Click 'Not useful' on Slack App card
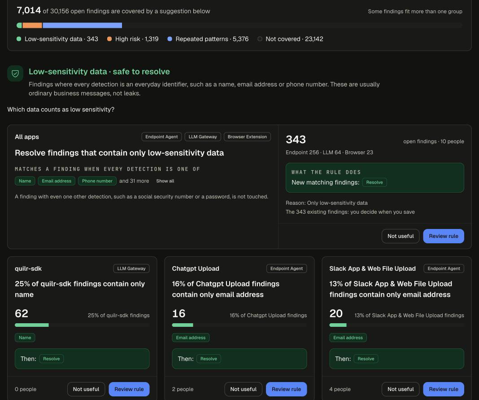The height and width of the screenshot is (400, 479). pyautogui.click(x=401, y=389)
